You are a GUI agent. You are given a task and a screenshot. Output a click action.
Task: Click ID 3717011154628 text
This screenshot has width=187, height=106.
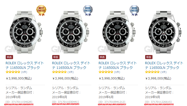(x=19, y=102)
